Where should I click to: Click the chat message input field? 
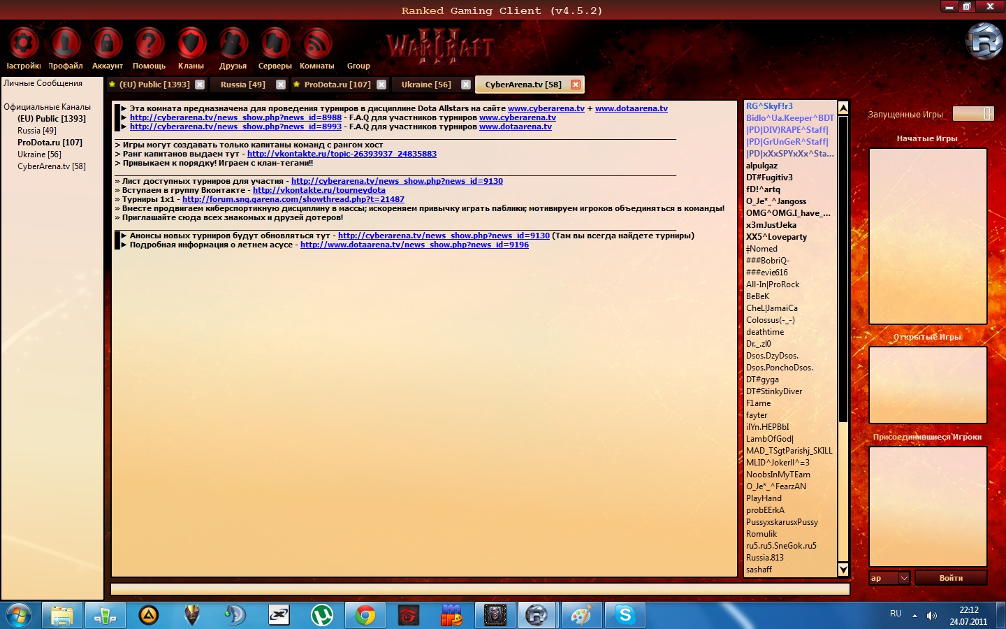tap(480, 589)
